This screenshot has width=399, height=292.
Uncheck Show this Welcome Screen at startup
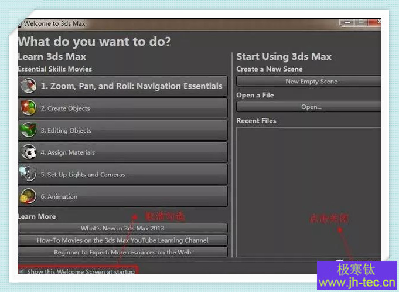coord(22,271)
